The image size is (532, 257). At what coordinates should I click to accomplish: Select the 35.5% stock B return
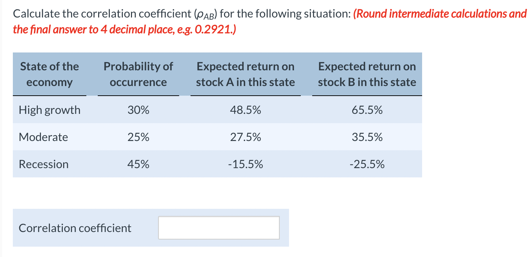(x=367, y=137)
